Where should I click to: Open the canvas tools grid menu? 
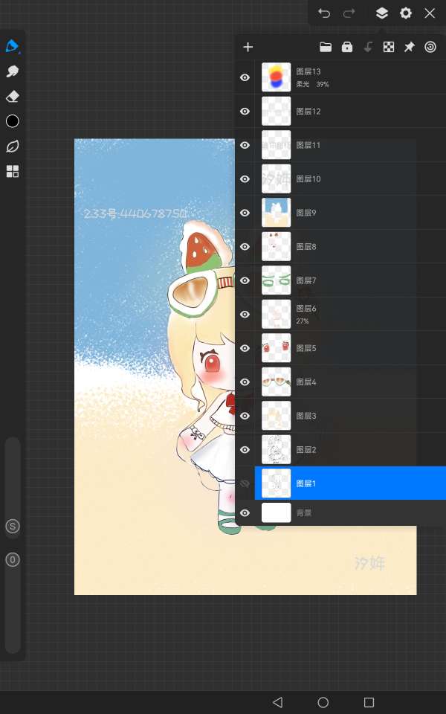pyautogui.click(x=12, y=172)
